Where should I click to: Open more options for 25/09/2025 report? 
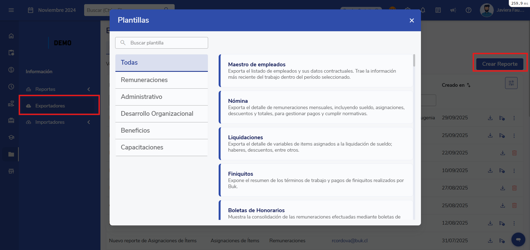pyautogui.click(x=514, y=136)
